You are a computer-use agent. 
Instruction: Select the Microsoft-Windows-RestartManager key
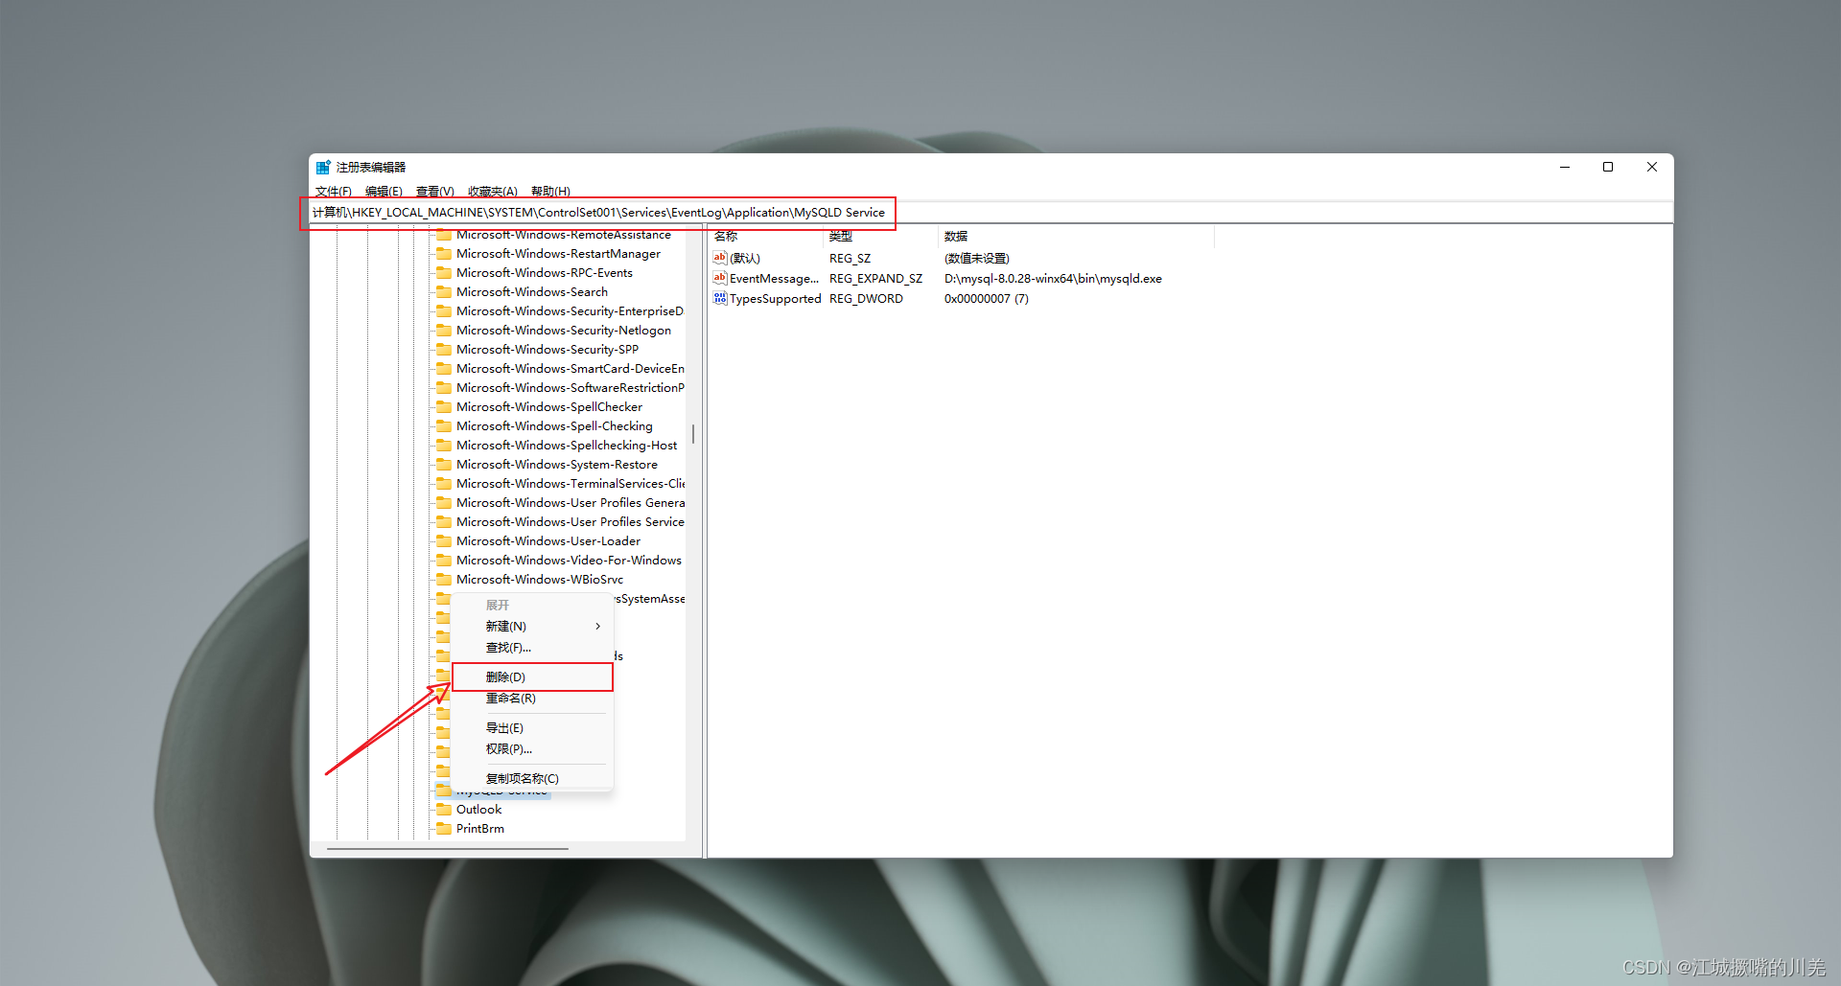[x=558, y=254]
